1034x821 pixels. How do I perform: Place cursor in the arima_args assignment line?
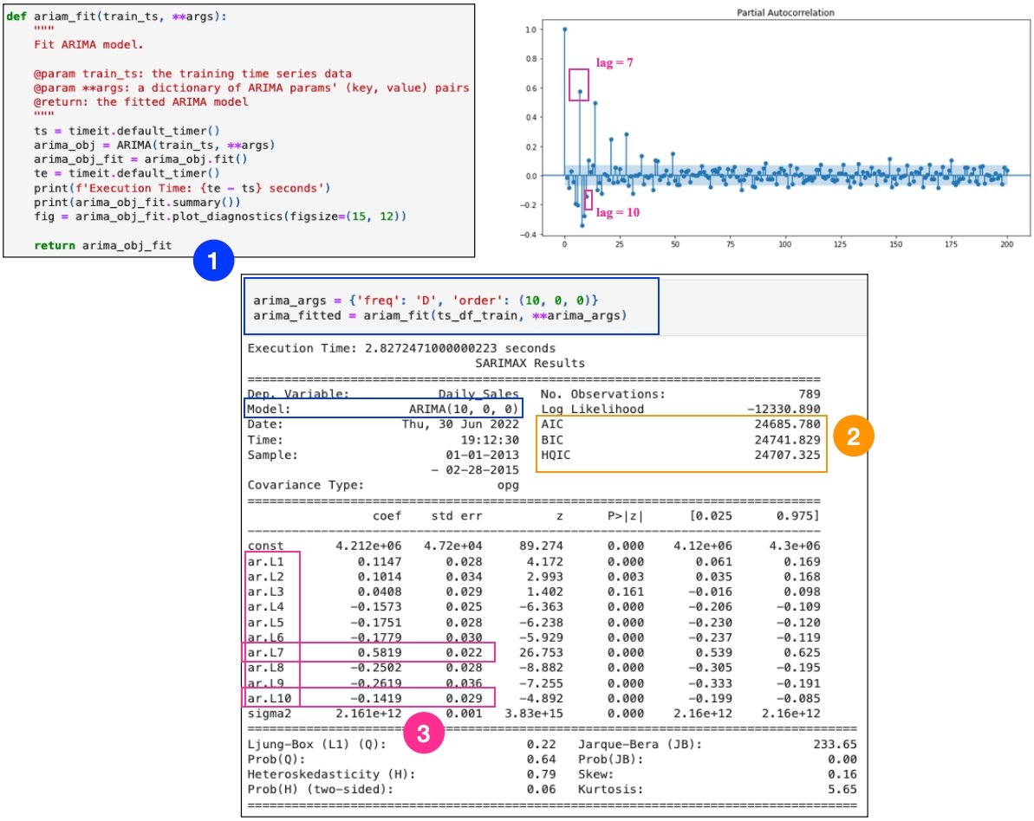click(x=425, y=301)
